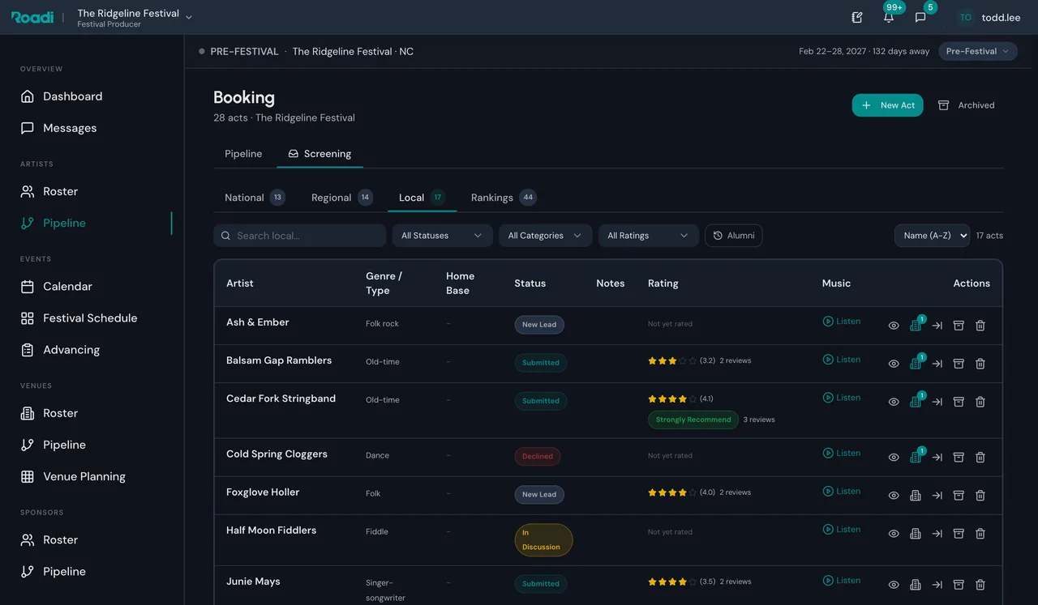The height and width of the screenshot is (605, 1038).
Task: Open the compose note icon in header
Action: tap(857, 17)
